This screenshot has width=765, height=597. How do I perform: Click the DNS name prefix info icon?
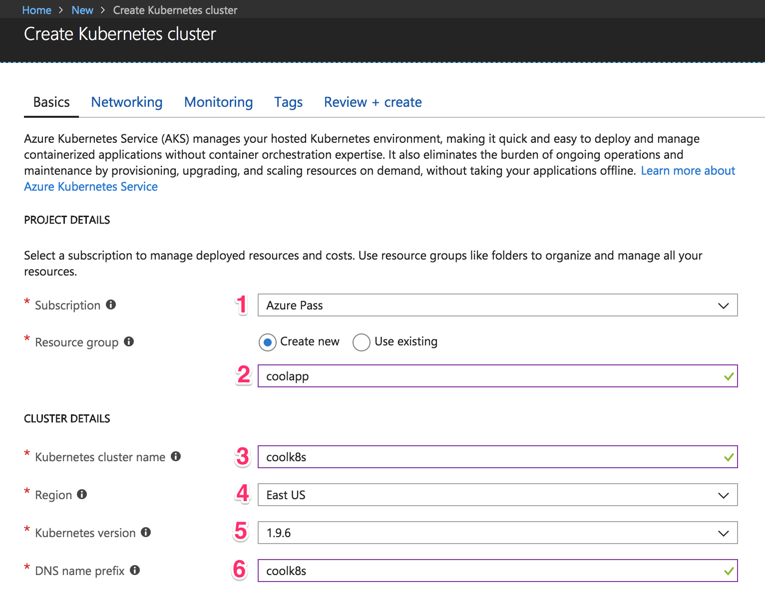pyautogui.click(x=135, y=570)
